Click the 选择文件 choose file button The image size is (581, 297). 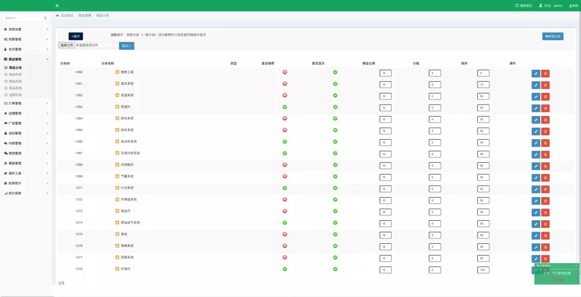[x=67, y=45]
